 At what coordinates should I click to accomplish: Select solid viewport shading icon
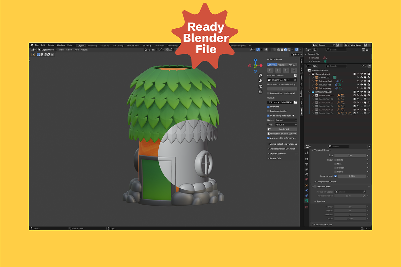coord(282,50)
